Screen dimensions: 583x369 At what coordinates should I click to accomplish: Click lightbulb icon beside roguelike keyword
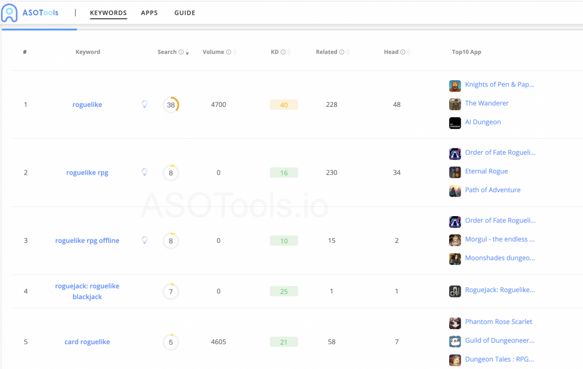tap(145, 104)
